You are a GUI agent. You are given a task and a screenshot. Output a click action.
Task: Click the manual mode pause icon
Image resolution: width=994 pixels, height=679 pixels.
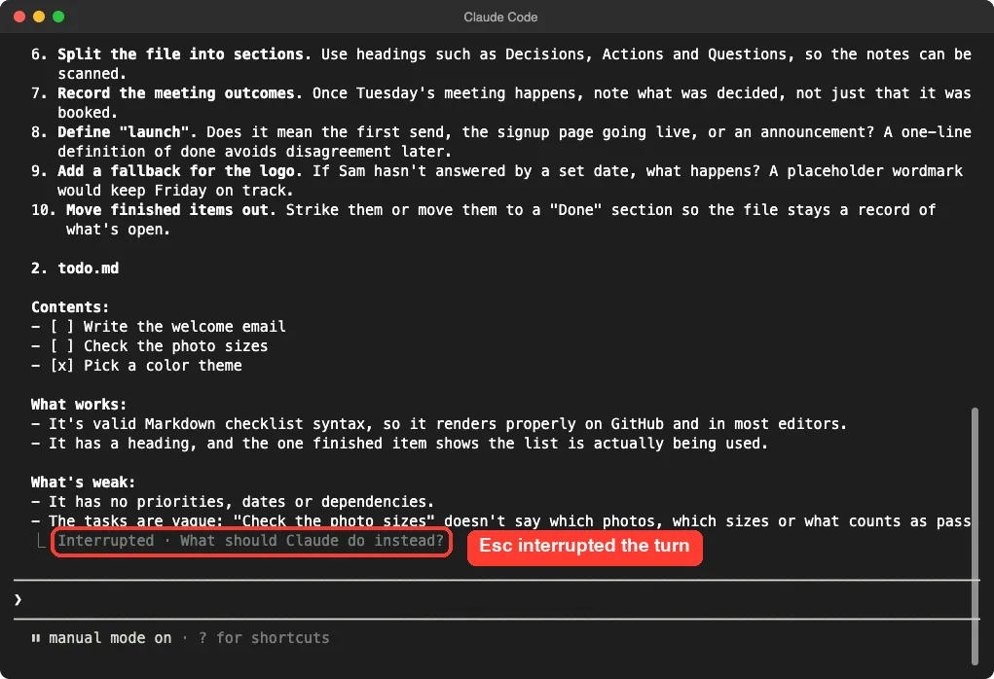pyautogui.click(x=35, y=638)
